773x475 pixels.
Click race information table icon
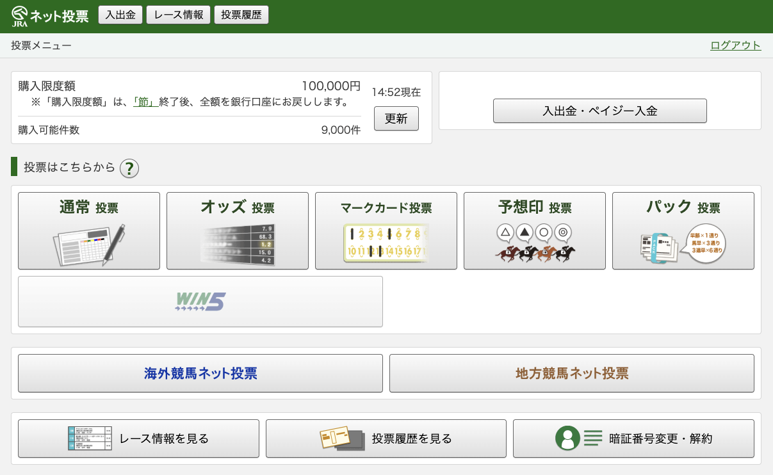[x=90, y=439]
